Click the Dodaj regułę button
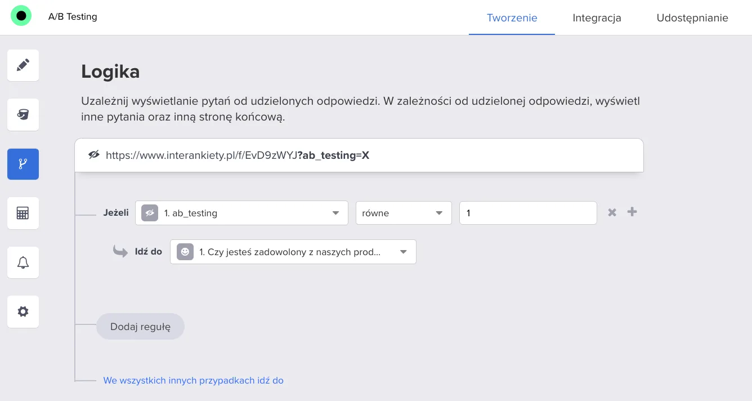 [140, 327]
